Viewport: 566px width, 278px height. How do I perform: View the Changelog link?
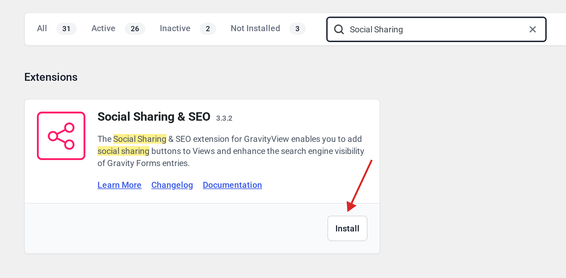(172, 185)
